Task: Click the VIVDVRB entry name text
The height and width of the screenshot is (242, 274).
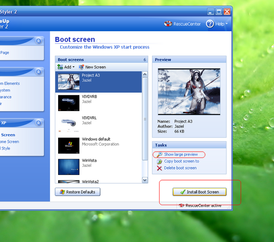Action: coord(89,96)
